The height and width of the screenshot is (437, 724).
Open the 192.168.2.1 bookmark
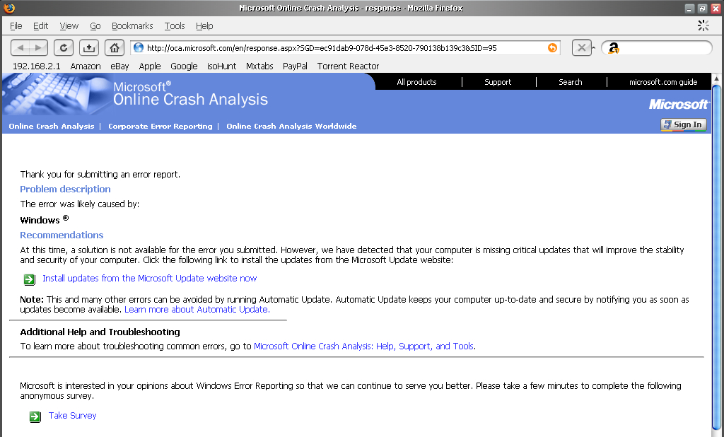pyautogui.click(x=37, y=66)
